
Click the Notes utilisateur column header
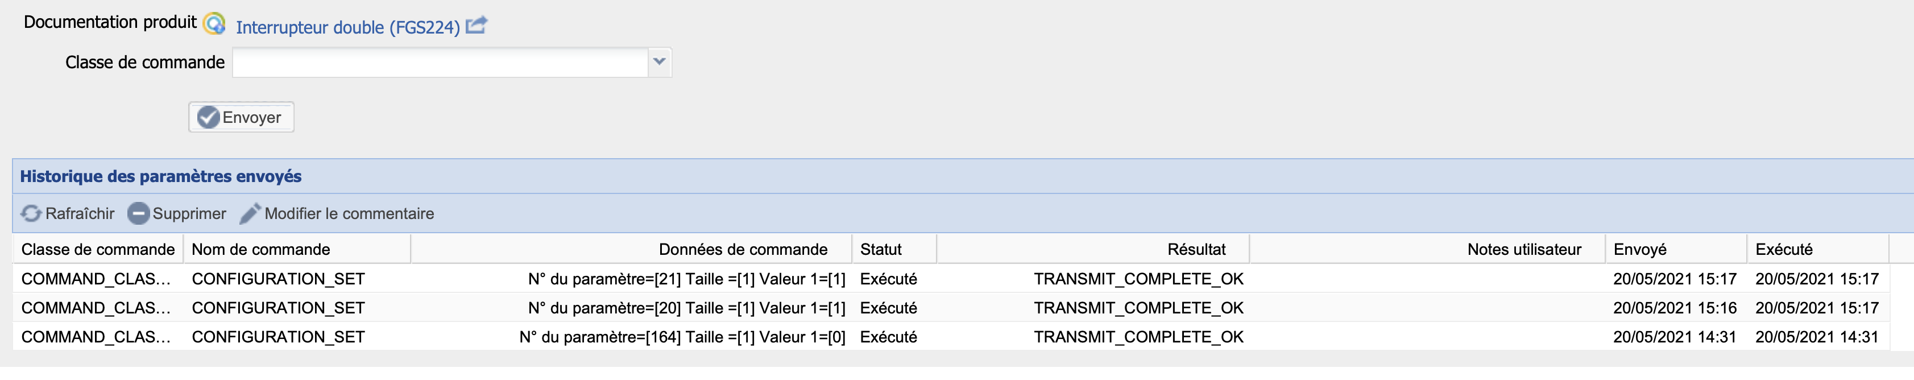point(1523,250)
